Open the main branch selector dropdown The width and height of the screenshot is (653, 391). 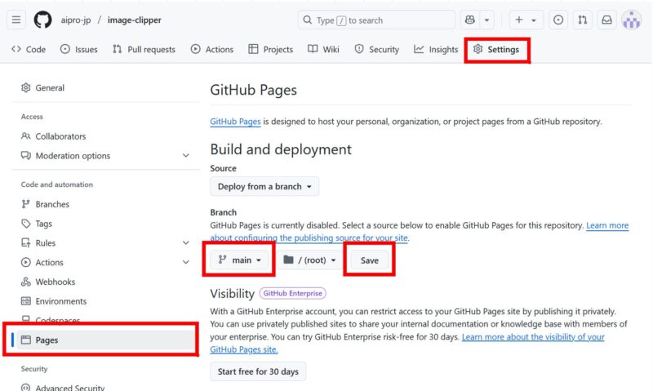click(239, 260)
